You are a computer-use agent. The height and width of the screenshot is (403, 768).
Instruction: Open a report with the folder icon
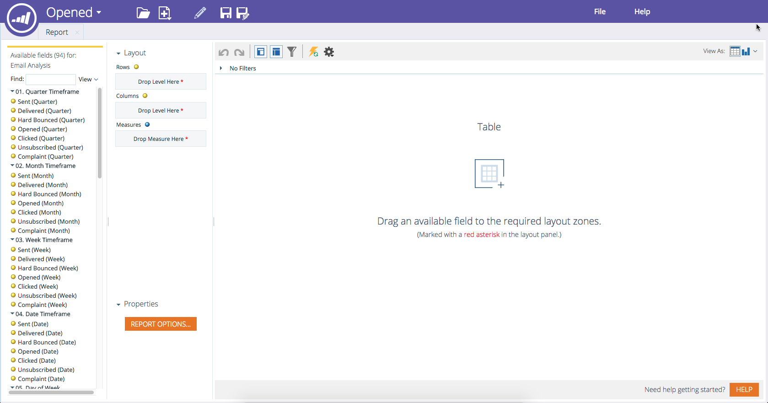[x=143, y=13]
